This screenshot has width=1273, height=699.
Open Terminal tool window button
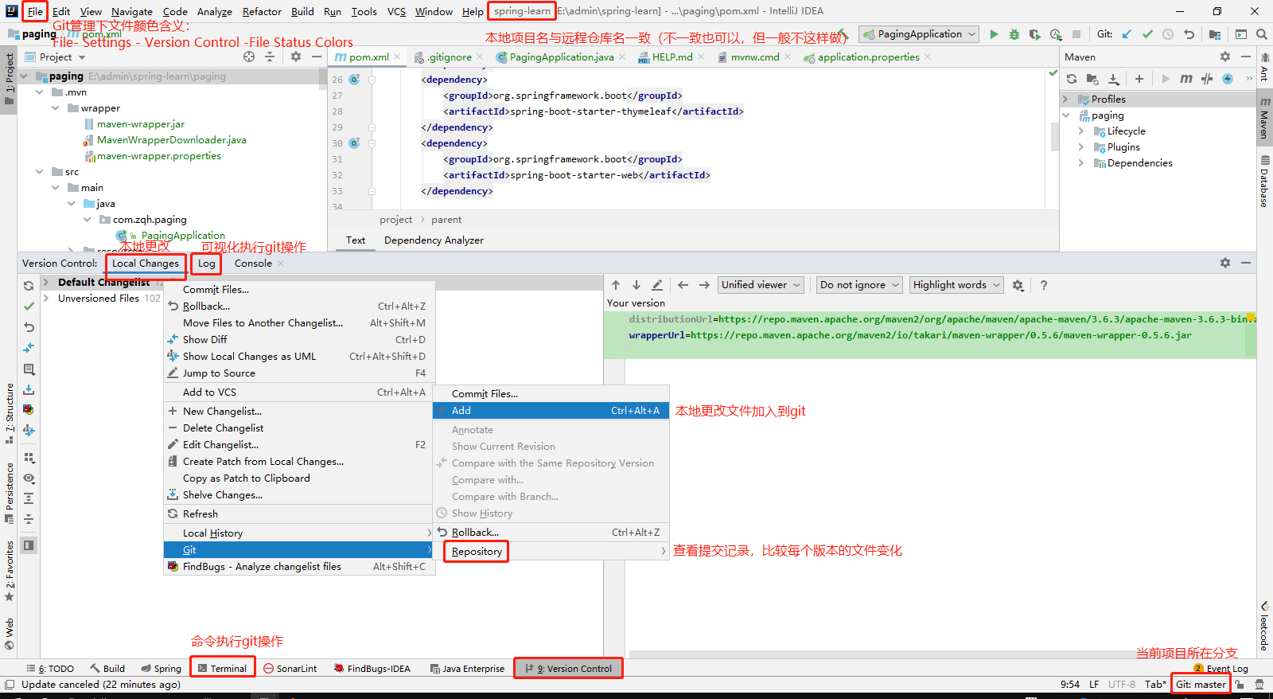(223, 669)
